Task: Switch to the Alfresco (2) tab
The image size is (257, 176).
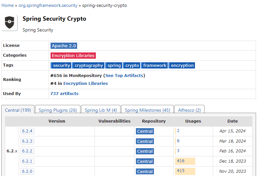Action: [189, 110]
